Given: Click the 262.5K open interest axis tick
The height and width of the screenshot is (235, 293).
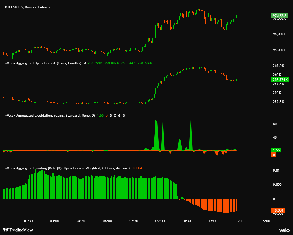Looking at the screenshot, I should tap(278, 66).
